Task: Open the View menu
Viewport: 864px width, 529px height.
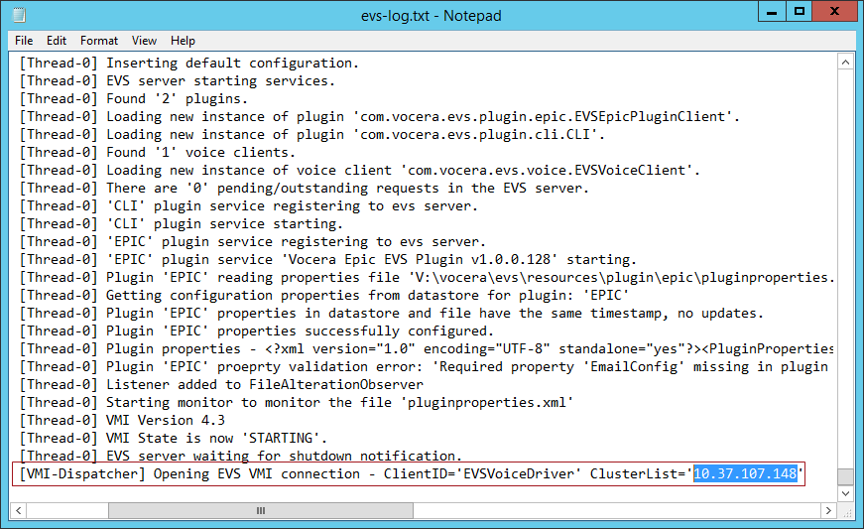Action: [x=145, y=41]
